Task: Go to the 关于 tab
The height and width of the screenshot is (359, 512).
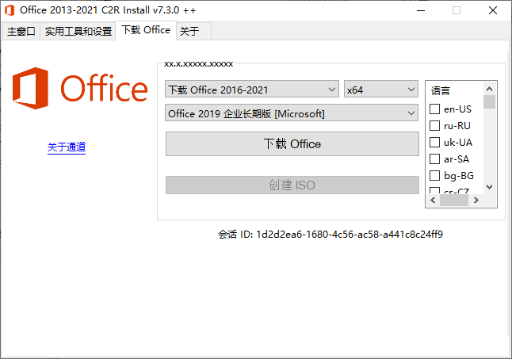Action: coord(189,32)
